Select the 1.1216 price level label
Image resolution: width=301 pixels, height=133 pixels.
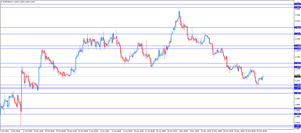coord(297,67)
